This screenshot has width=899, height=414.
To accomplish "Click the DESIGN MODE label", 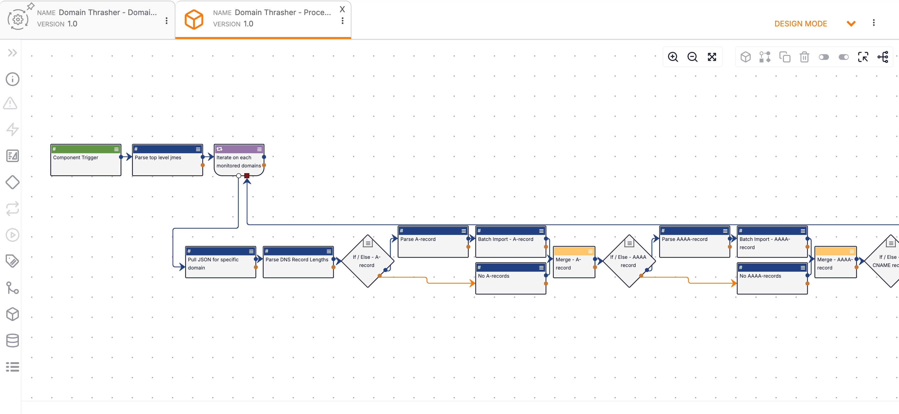I will click(801, 24).
